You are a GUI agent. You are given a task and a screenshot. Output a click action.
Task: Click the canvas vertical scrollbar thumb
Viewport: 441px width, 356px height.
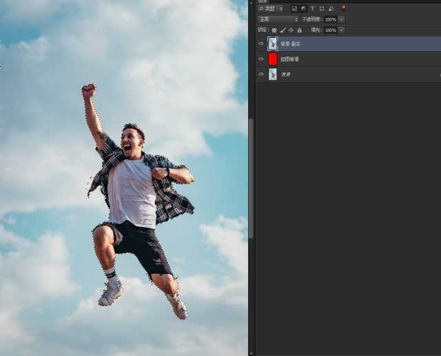(251, 179)
